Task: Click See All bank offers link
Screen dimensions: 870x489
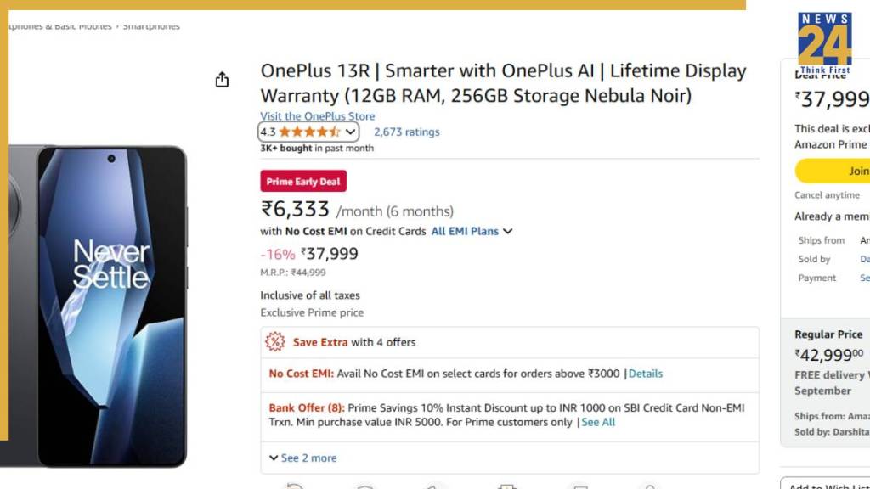Action: coord(598,422)
